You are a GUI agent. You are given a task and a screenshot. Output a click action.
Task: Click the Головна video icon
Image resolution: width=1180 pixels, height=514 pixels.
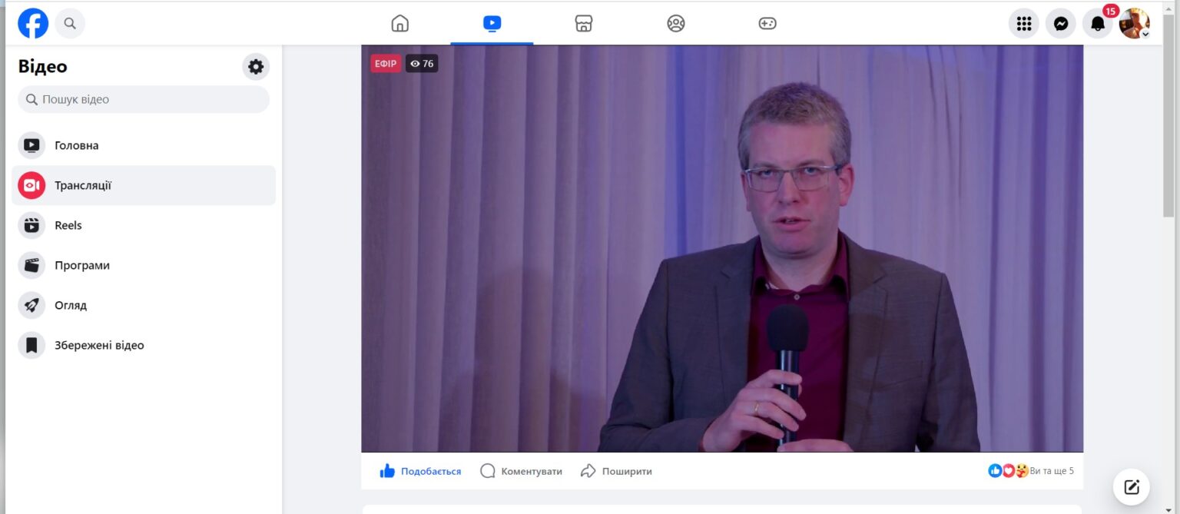click(x=31, y=145)
